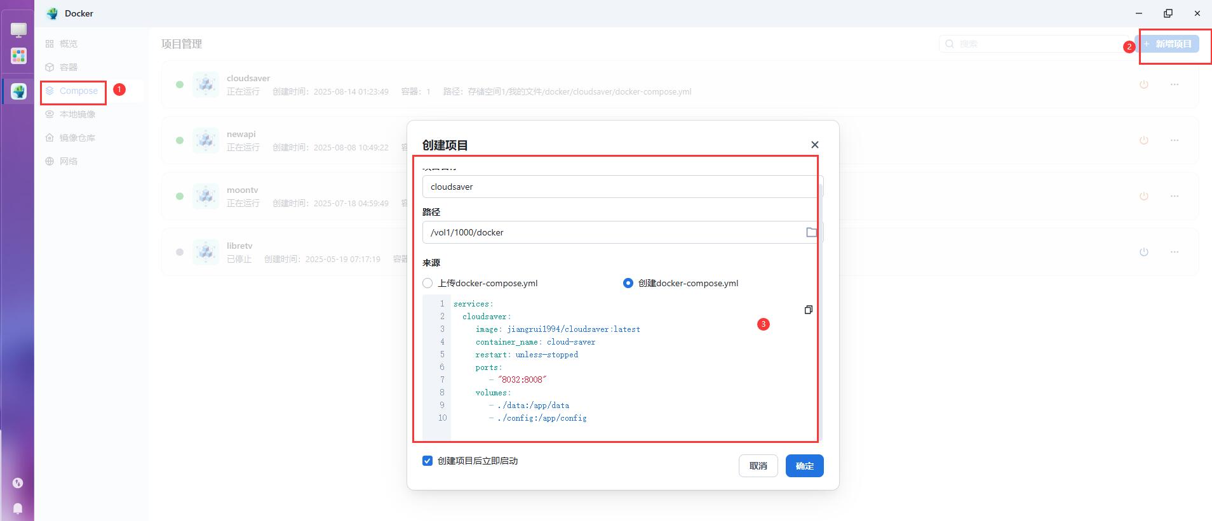The image size is (1212, 521).
Task: Click container_name: cloud-saver line in editor
Action: point(535,342)
